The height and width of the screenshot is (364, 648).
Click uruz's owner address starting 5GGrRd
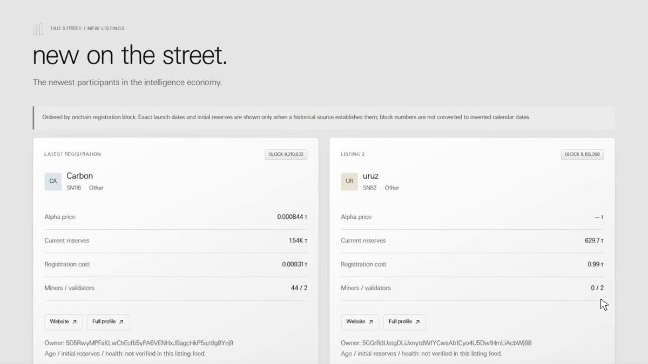coord(447,343)
